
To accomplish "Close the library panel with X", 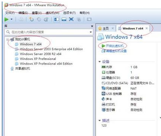I will click(x=92, y=26).
